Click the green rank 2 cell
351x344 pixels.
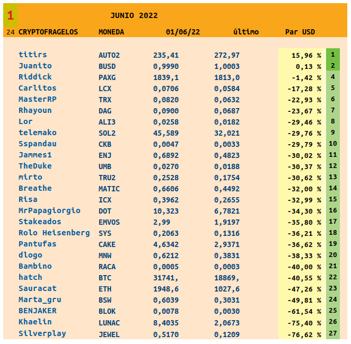coord(332,66)
